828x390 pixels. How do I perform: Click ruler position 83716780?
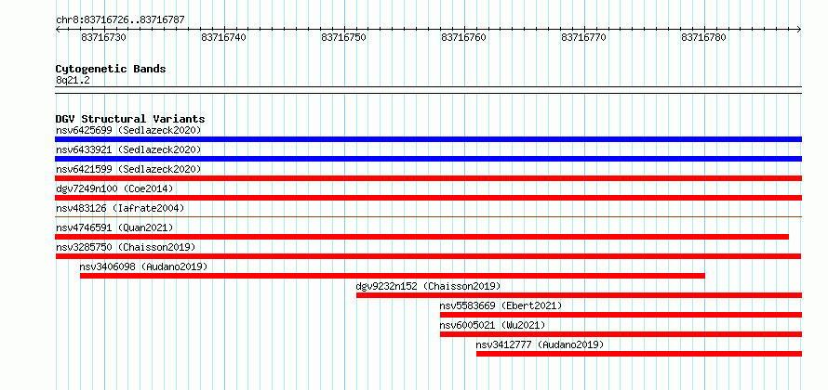(x=704, y=37)
